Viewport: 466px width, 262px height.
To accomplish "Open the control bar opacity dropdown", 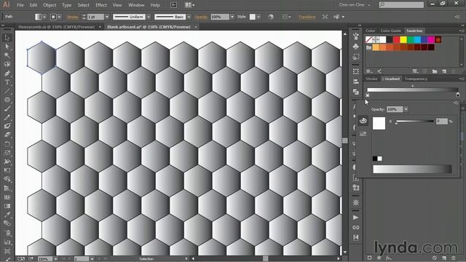I will (232, 17).
